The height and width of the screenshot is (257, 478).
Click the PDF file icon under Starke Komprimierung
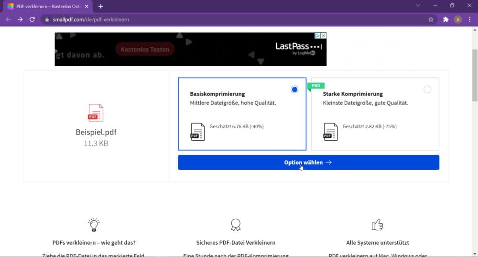pyautogui.click(x=330, y=132)
